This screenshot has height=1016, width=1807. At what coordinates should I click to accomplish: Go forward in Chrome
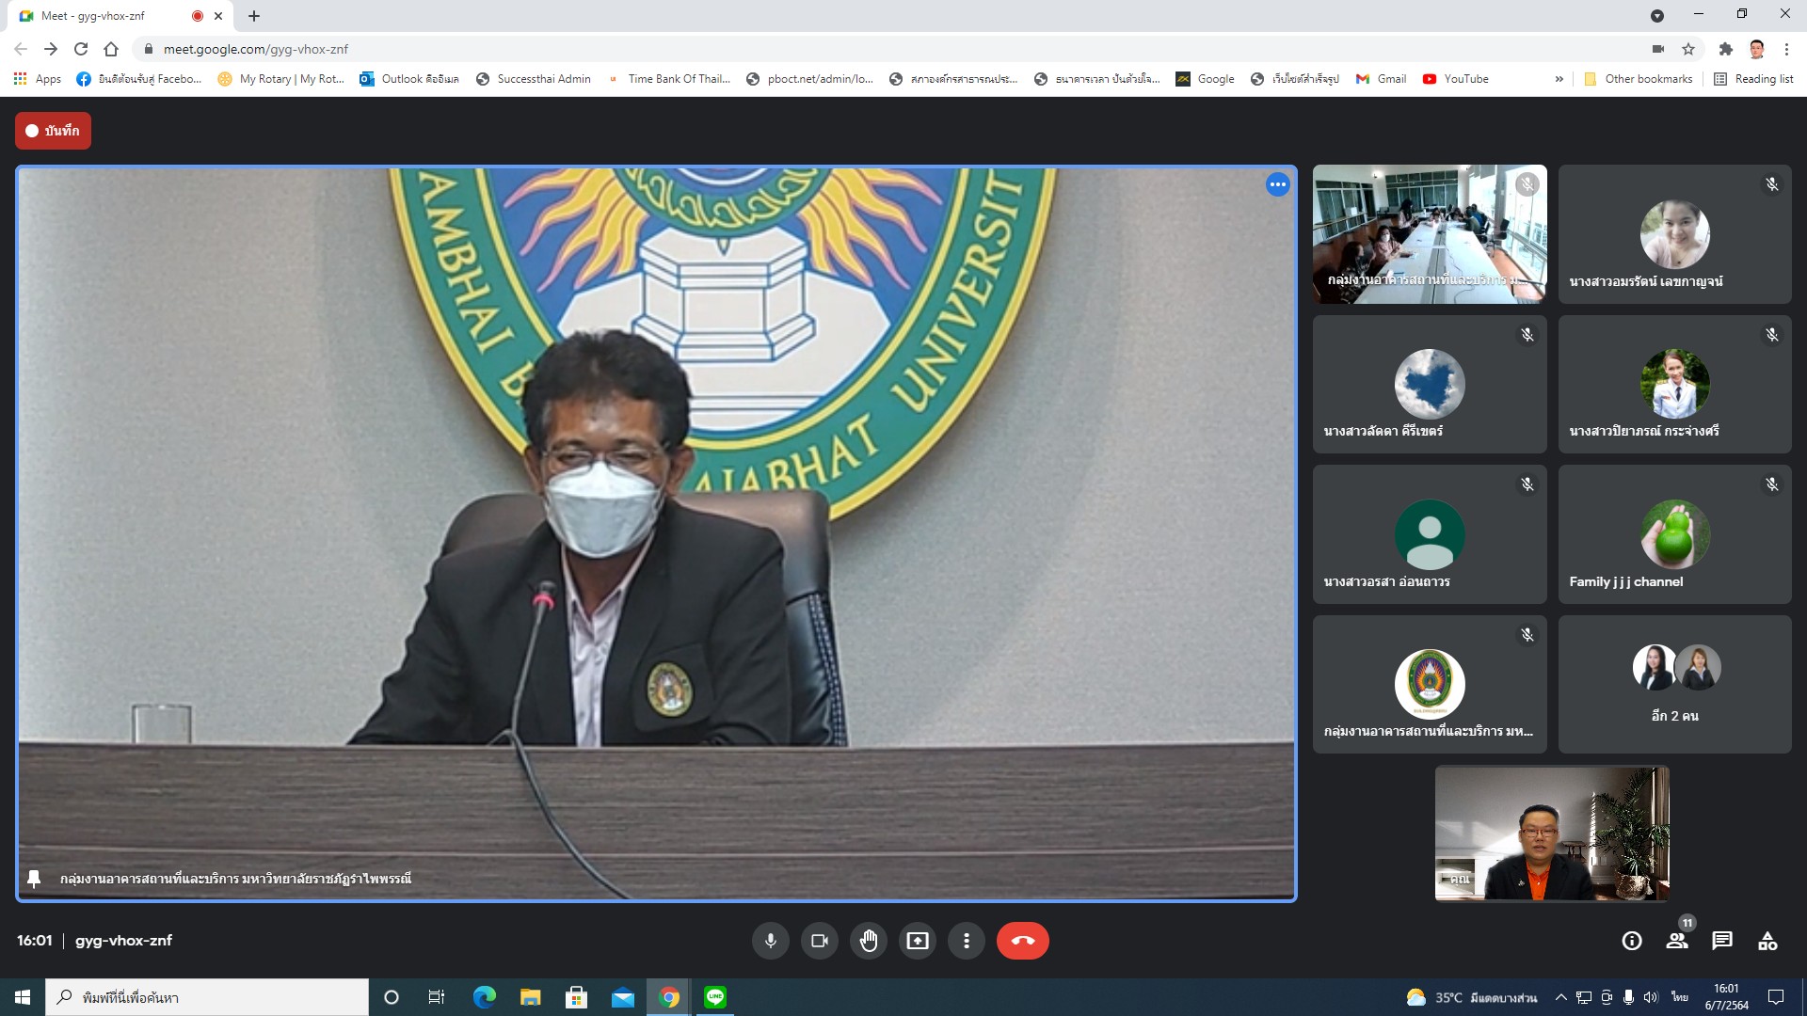(51, 49)
